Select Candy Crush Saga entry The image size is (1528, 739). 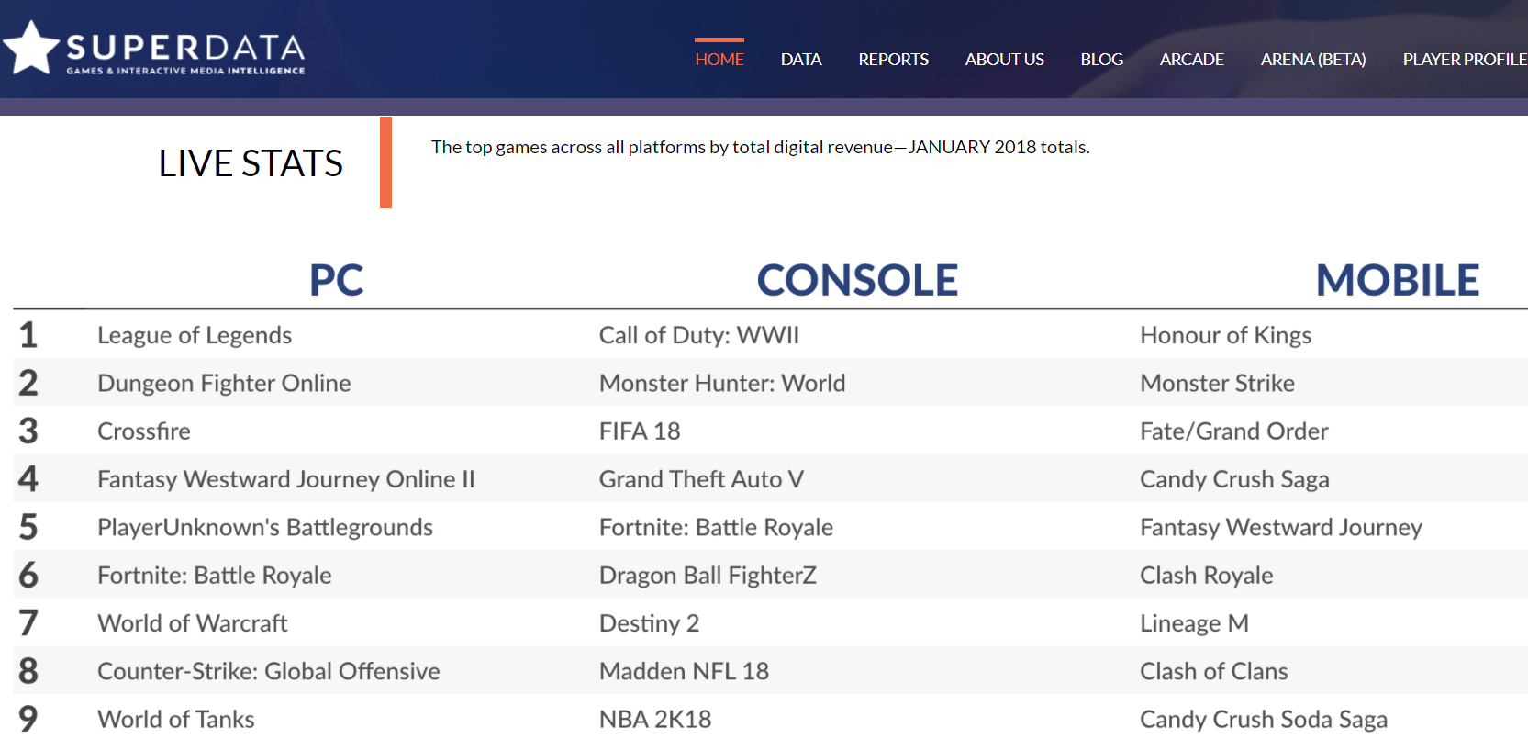pos(1234,479)
